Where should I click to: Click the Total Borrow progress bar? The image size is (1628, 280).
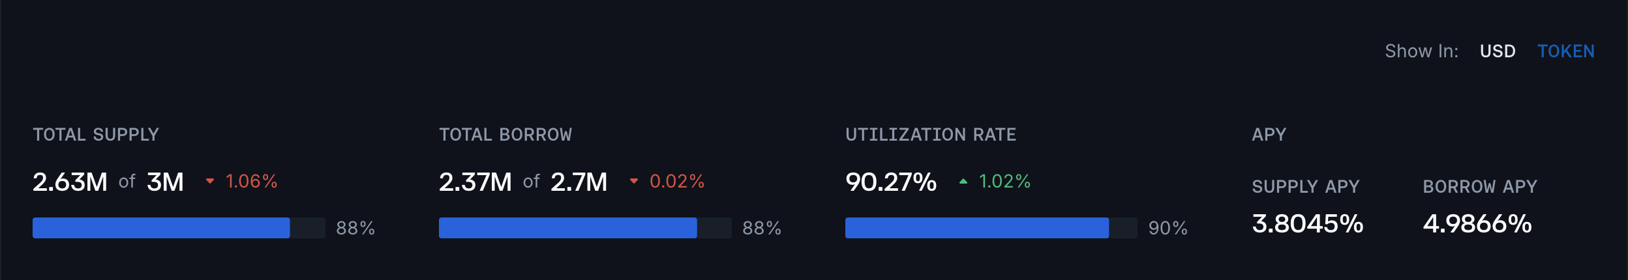point(585,228)
